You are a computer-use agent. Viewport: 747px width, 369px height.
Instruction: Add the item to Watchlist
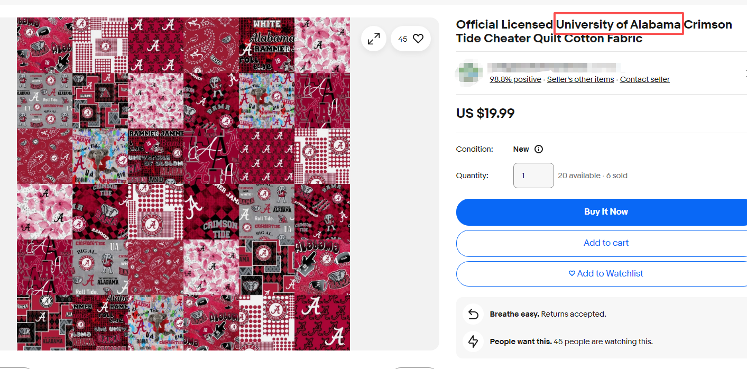tap(606, 274)
